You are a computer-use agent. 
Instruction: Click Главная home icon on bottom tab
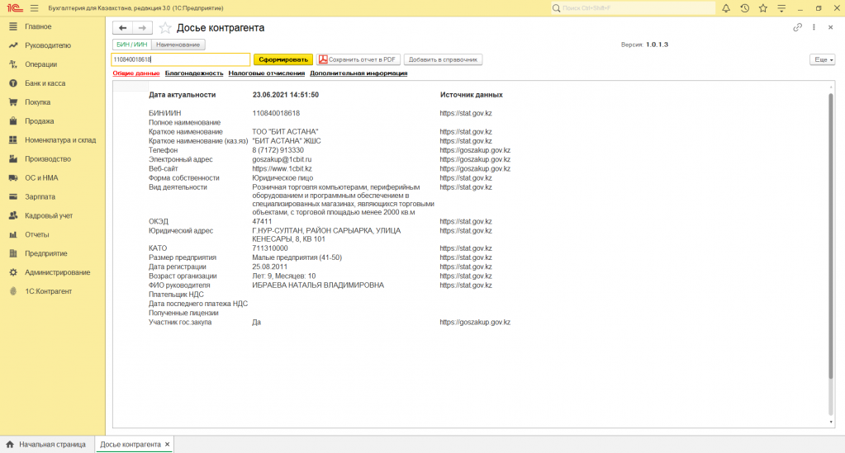(10, 445)
